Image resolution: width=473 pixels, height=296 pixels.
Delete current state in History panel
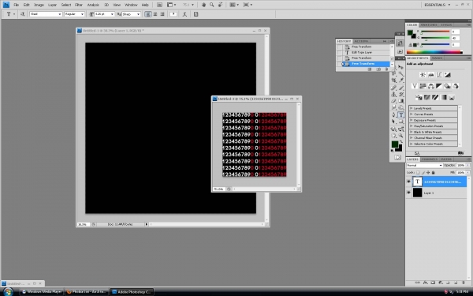(387, 69)
